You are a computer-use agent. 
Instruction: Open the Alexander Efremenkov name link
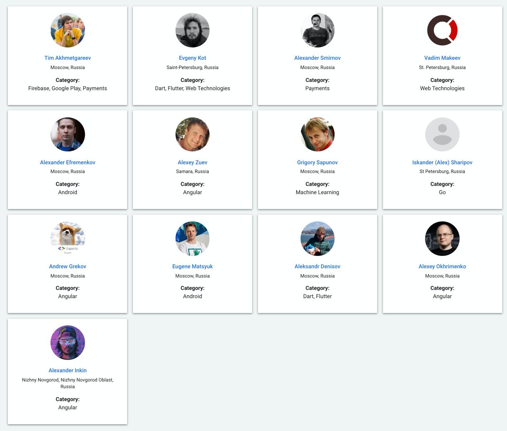pos(68,162)
